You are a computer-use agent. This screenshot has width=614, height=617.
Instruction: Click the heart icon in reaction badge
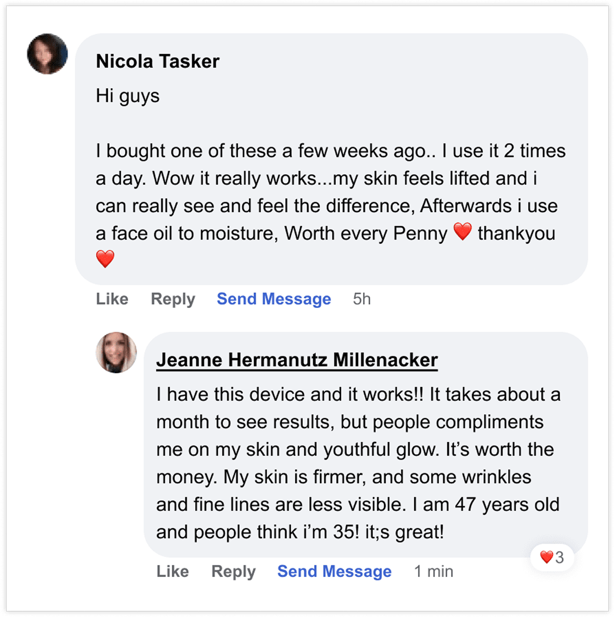click(x=546, y=557)
